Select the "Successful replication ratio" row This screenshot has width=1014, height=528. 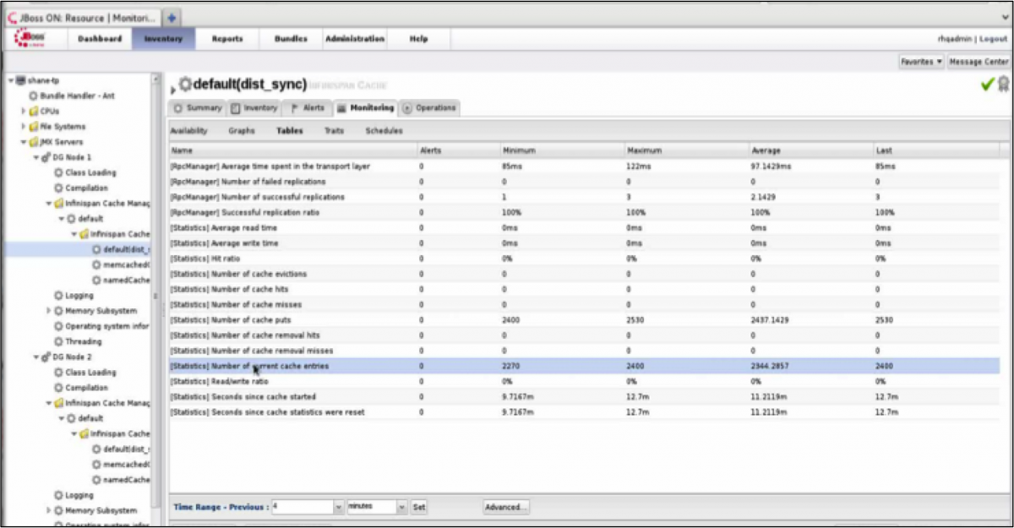tap(584, 212)
